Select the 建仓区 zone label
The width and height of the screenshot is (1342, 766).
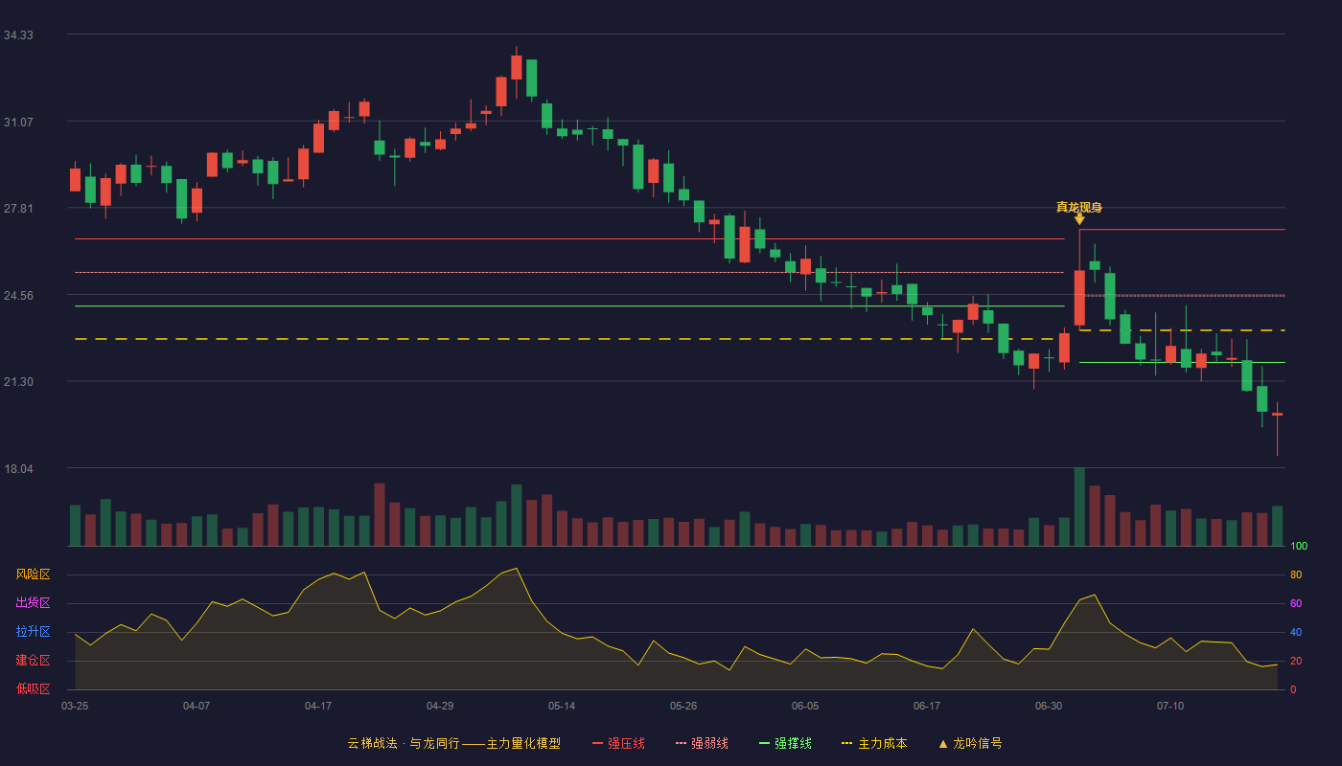point(33,661)
